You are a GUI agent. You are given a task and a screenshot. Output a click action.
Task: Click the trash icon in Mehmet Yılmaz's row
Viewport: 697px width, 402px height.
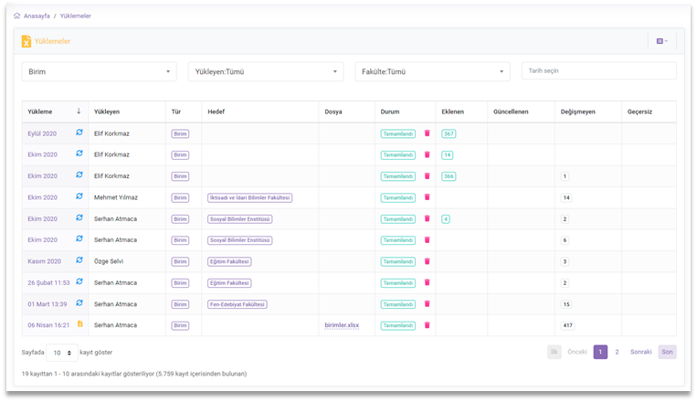tap(426, 197)
